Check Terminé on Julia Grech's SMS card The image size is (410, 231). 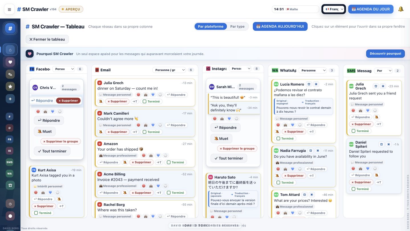point(360,131)
